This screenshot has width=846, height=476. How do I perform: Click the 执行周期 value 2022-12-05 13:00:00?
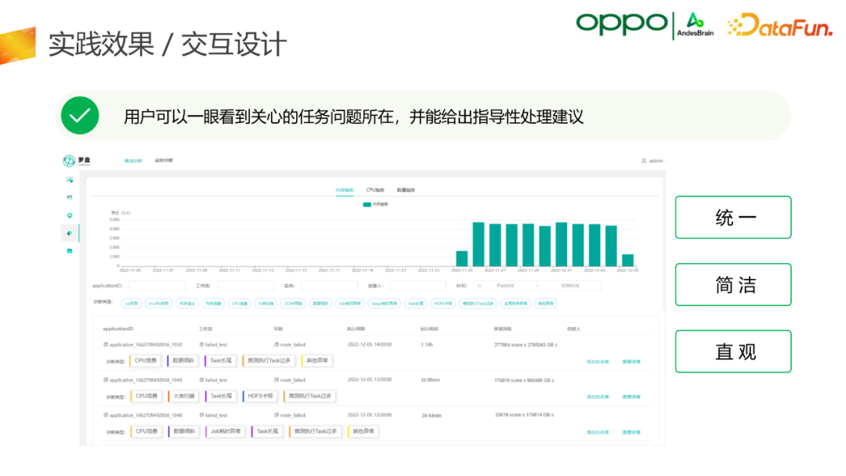click(x=370, y=380)
